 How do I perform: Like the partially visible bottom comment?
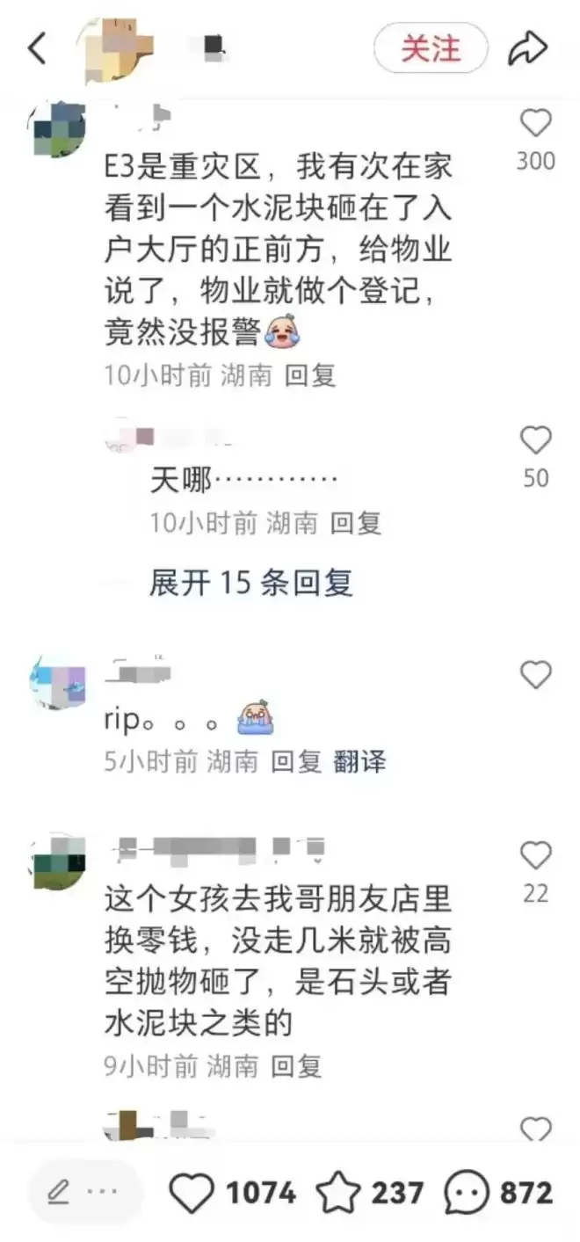coord(535,1129)
